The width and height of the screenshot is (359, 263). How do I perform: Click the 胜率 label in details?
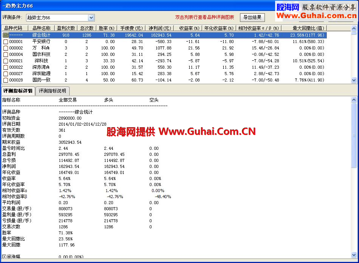point(6,233)
